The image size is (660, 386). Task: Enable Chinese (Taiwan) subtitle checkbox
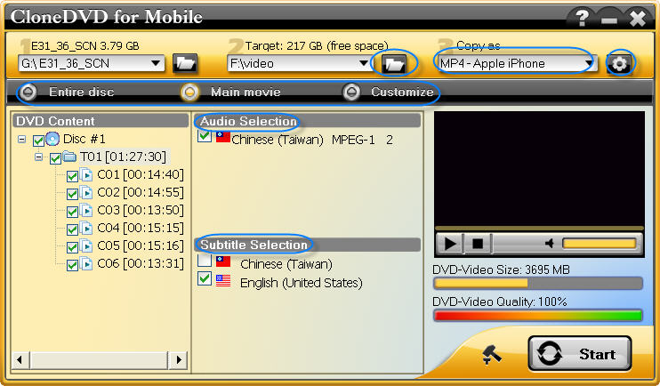click(205, 260)
